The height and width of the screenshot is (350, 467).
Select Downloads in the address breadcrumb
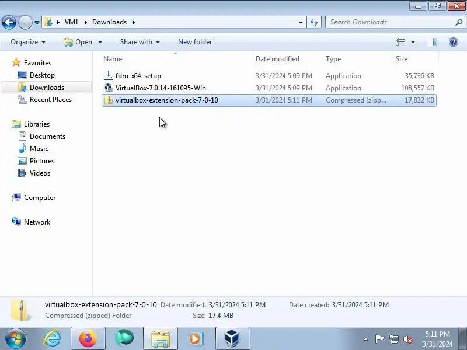point(109,22)
